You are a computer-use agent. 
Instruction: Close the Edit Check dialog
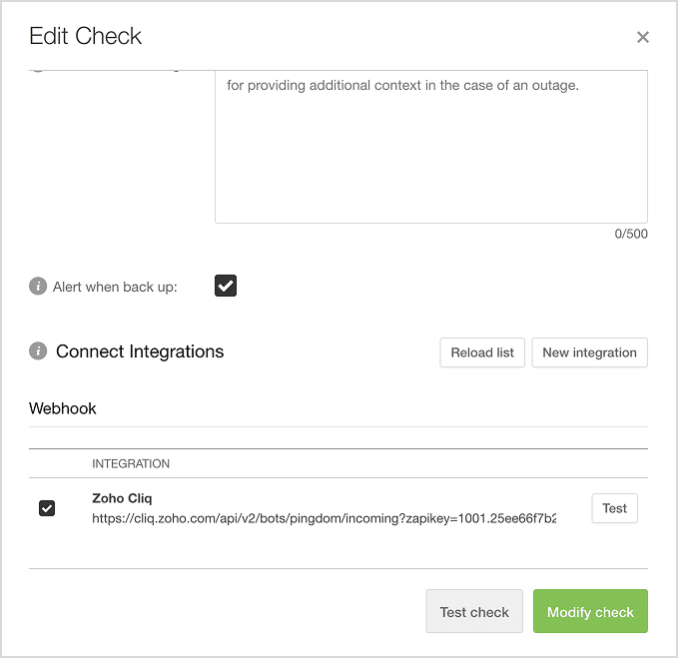point(642,37)
